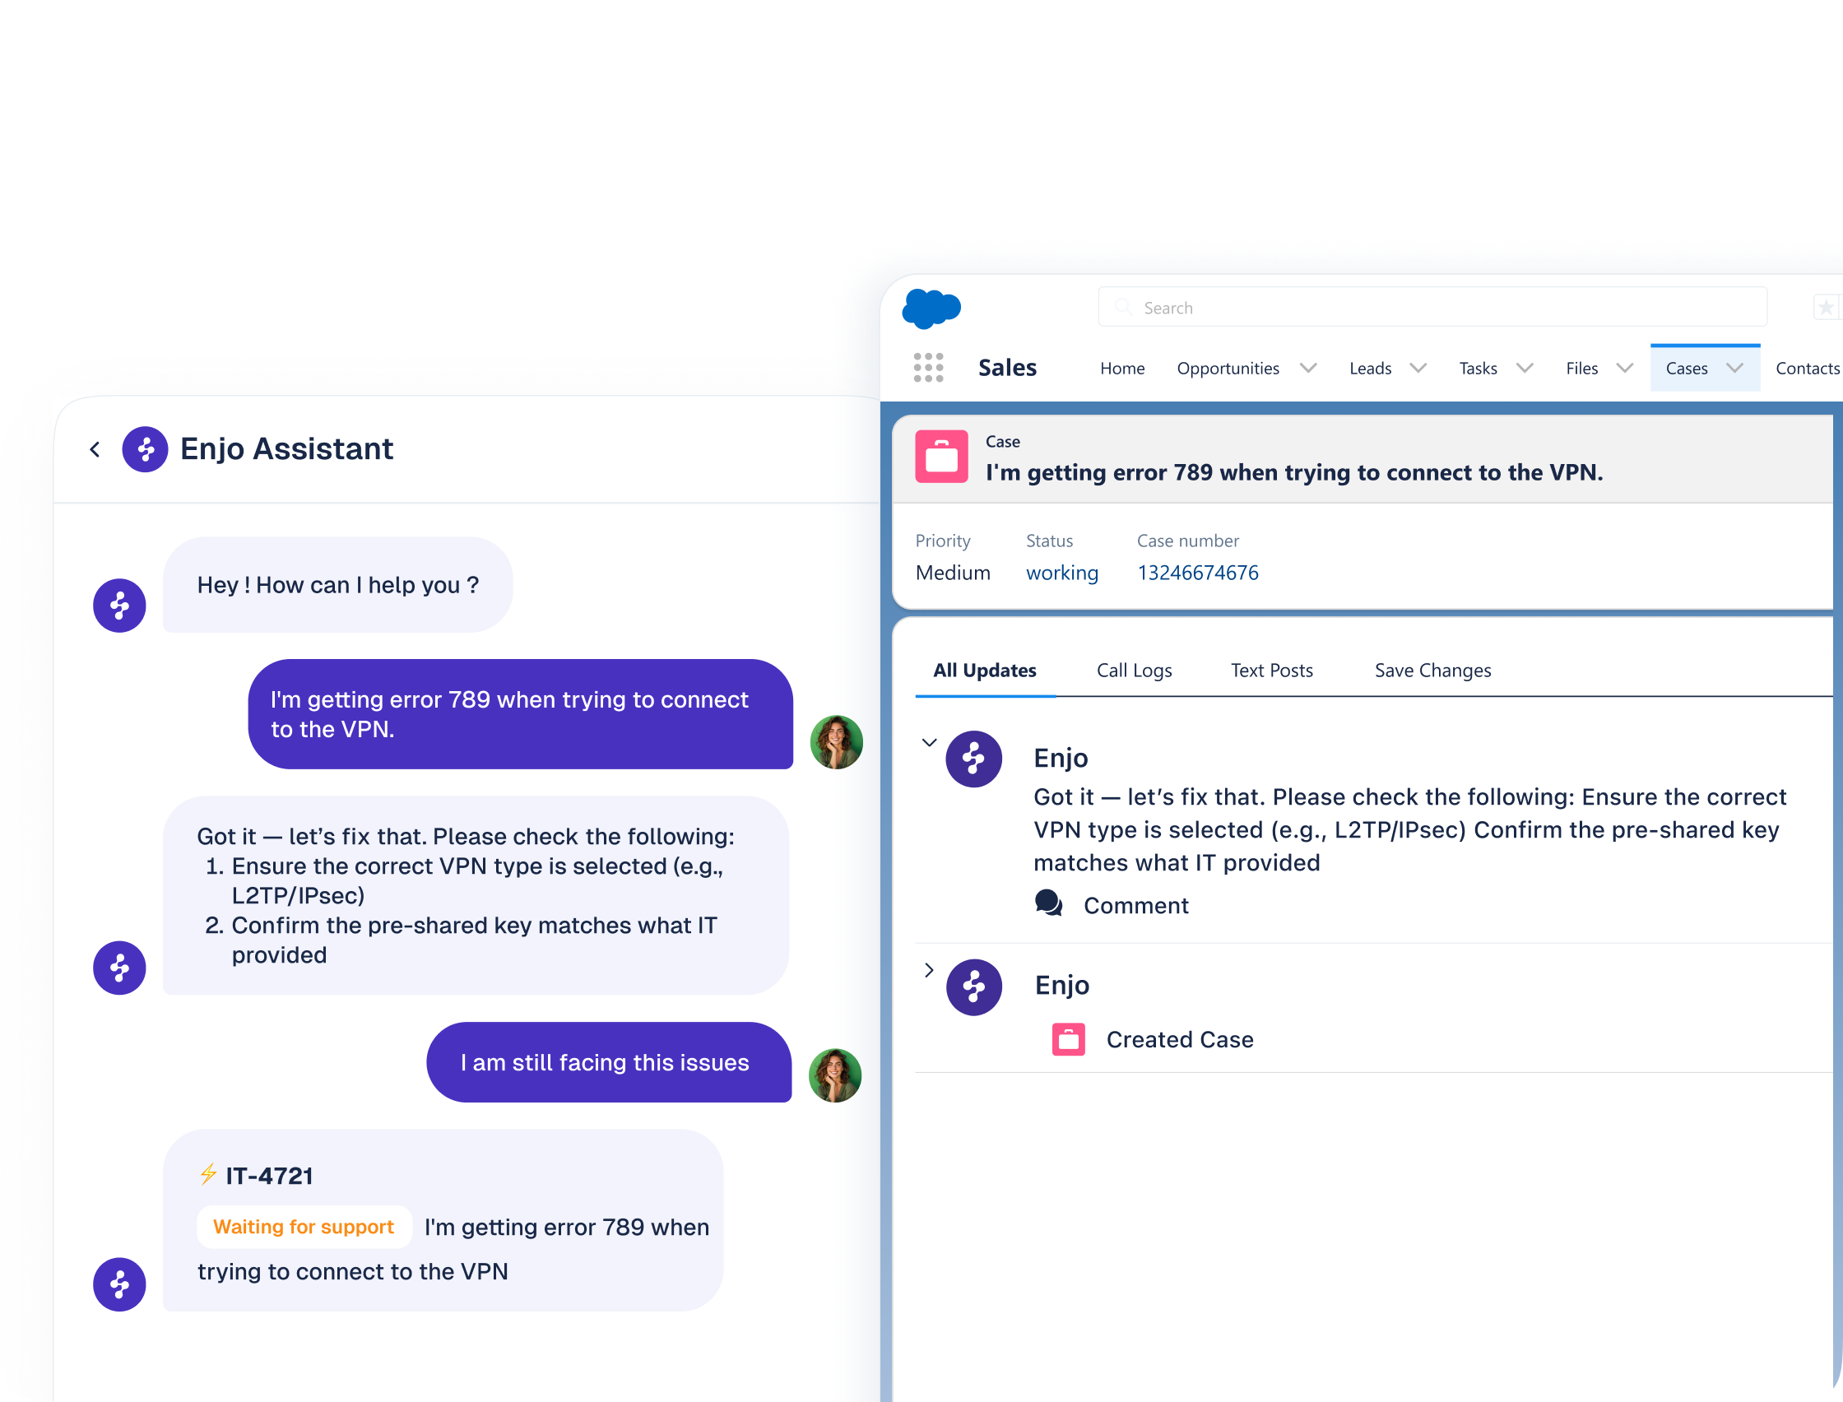
Task: Open the Opportunities dropdown arrow
Action: tap(1307, 368)
